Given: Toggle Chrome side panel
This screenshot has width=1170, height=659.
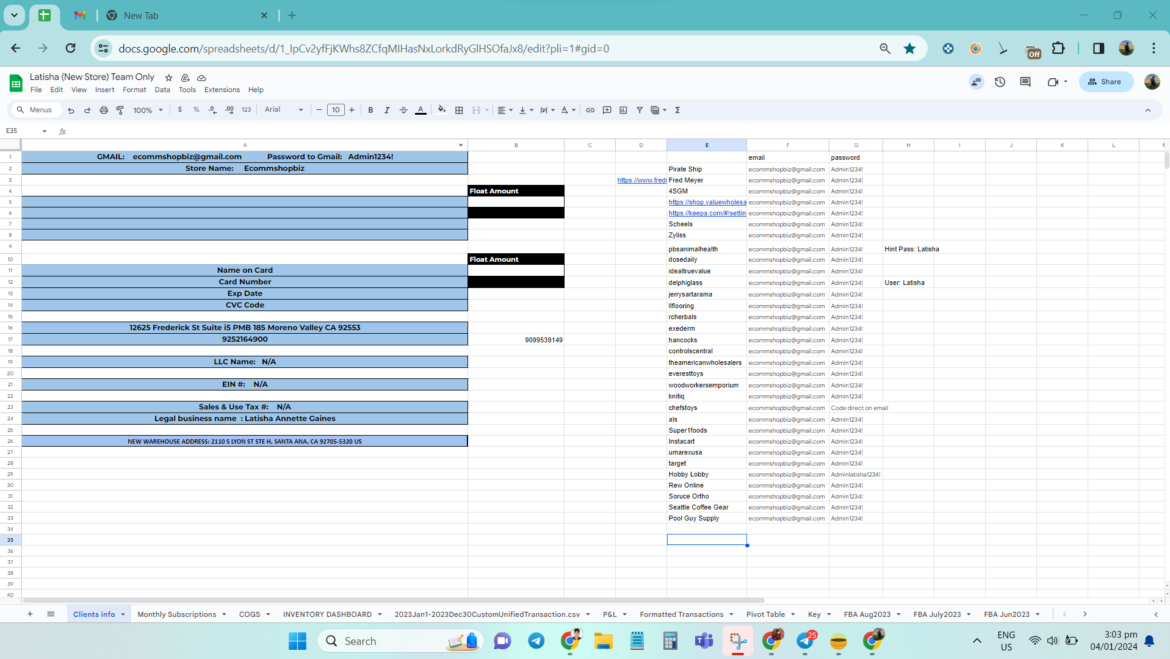Looking at the screenshot, I should point(1099,49).
